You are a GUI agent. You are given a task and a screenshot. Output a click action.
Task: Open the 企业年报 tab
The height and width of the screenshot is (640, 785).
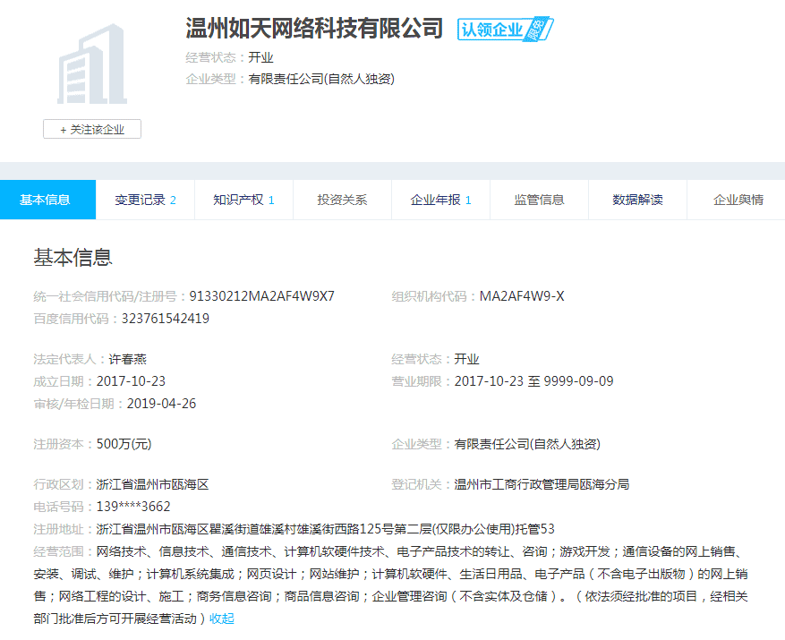pyautogui.click(x=440, y=200)
